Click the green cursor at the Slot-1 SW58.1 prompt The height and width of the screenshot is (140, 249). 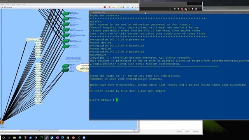coord(117,100)
